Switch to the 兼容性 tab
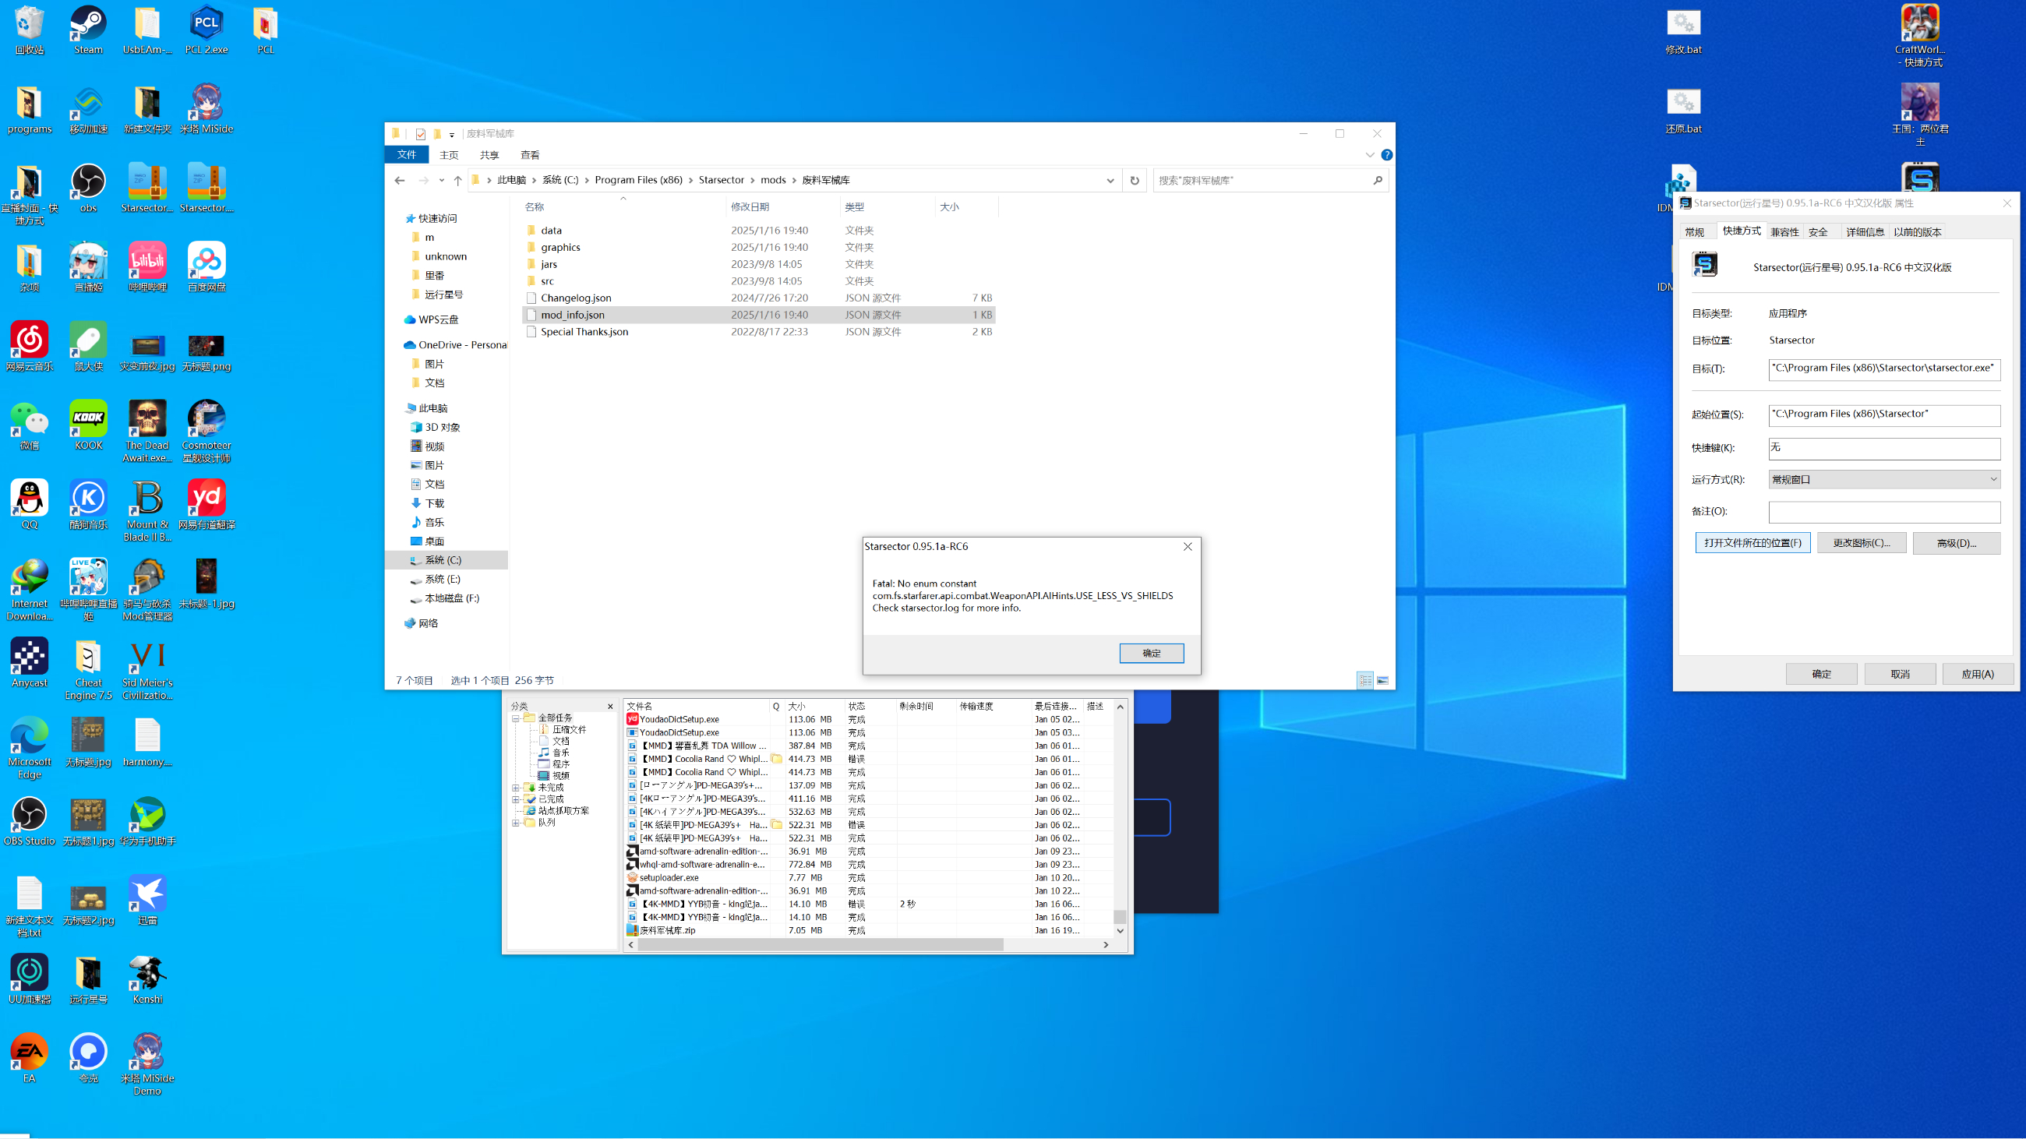 [1784, 232]
